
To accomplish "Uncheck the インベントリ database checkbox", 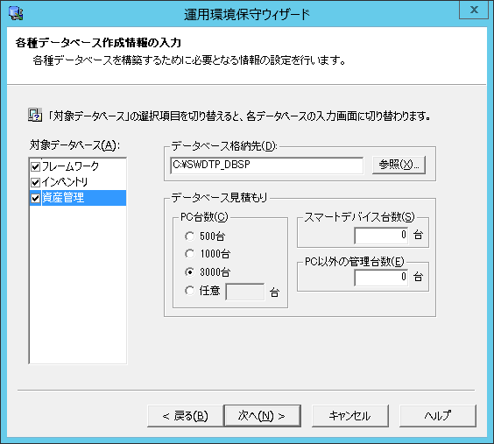I will click(35, 182).
